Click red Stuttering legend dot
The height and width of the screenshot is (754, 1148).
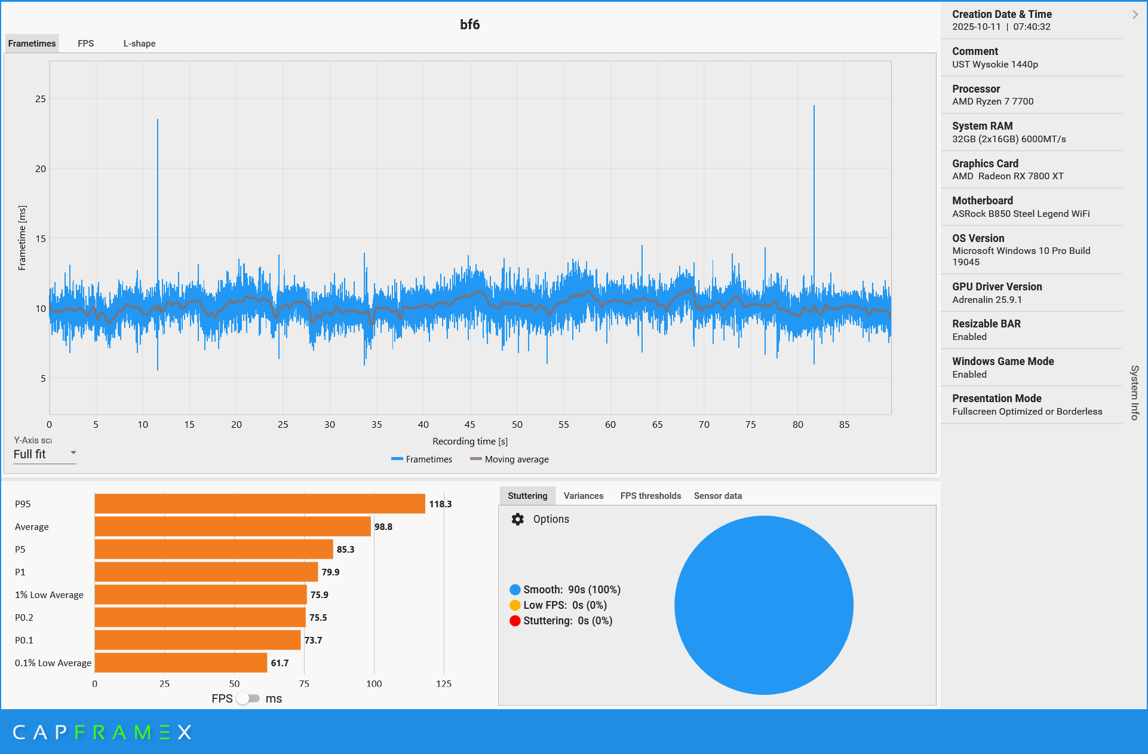[515, 621]
